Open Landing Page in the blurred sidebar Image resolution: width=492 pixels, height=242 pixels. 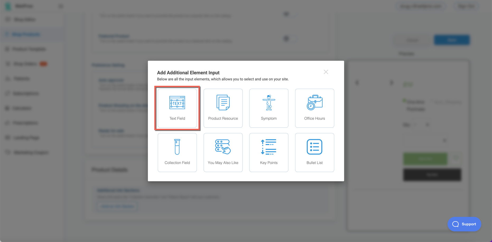point(26,138)
